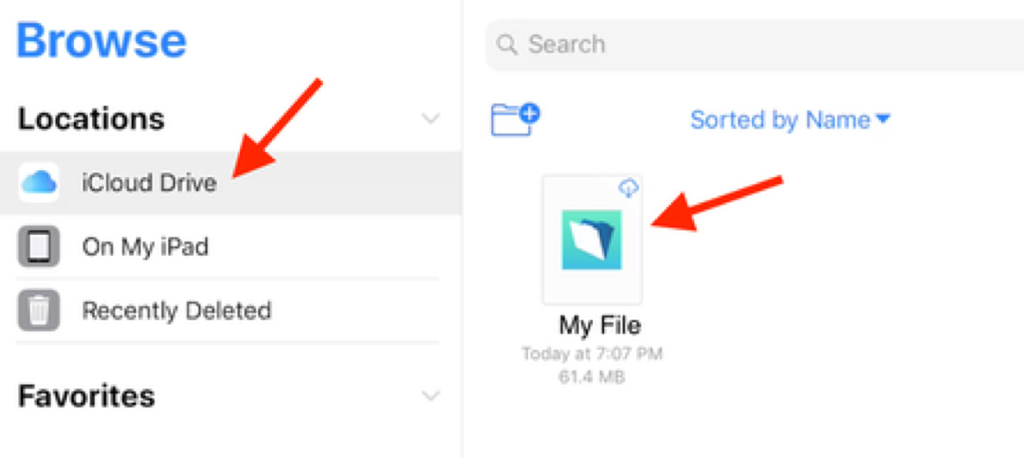Click the Locations section header
1024x458 pixels.
pyautogui.click(x=91, y=119)
